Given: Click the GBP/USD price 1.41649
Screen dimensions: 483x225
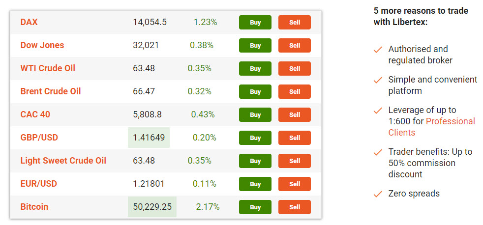Looking at the screenshot, I should 149,138.
